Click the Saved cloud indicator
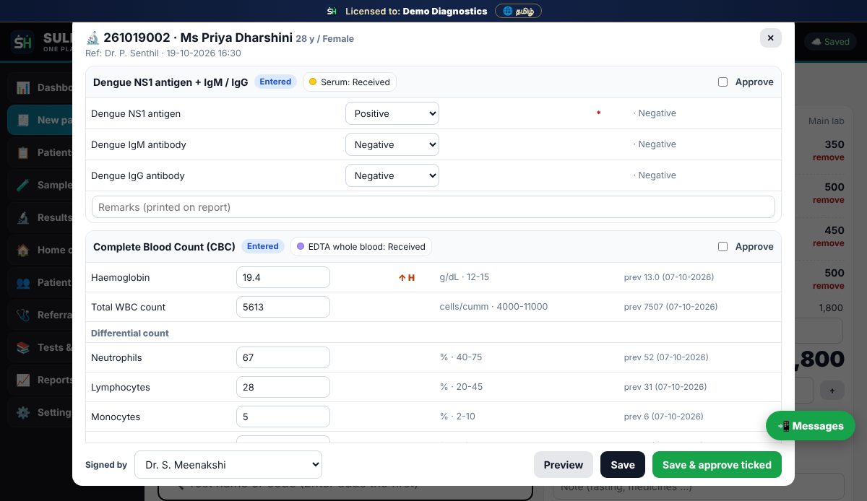The image size is (867, 501). tap(831, 42)
